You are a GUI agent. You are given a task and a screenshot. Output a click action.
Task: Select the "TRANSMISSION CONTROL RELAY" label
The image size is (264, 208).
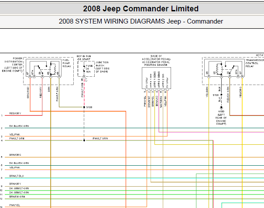[254, 63]
